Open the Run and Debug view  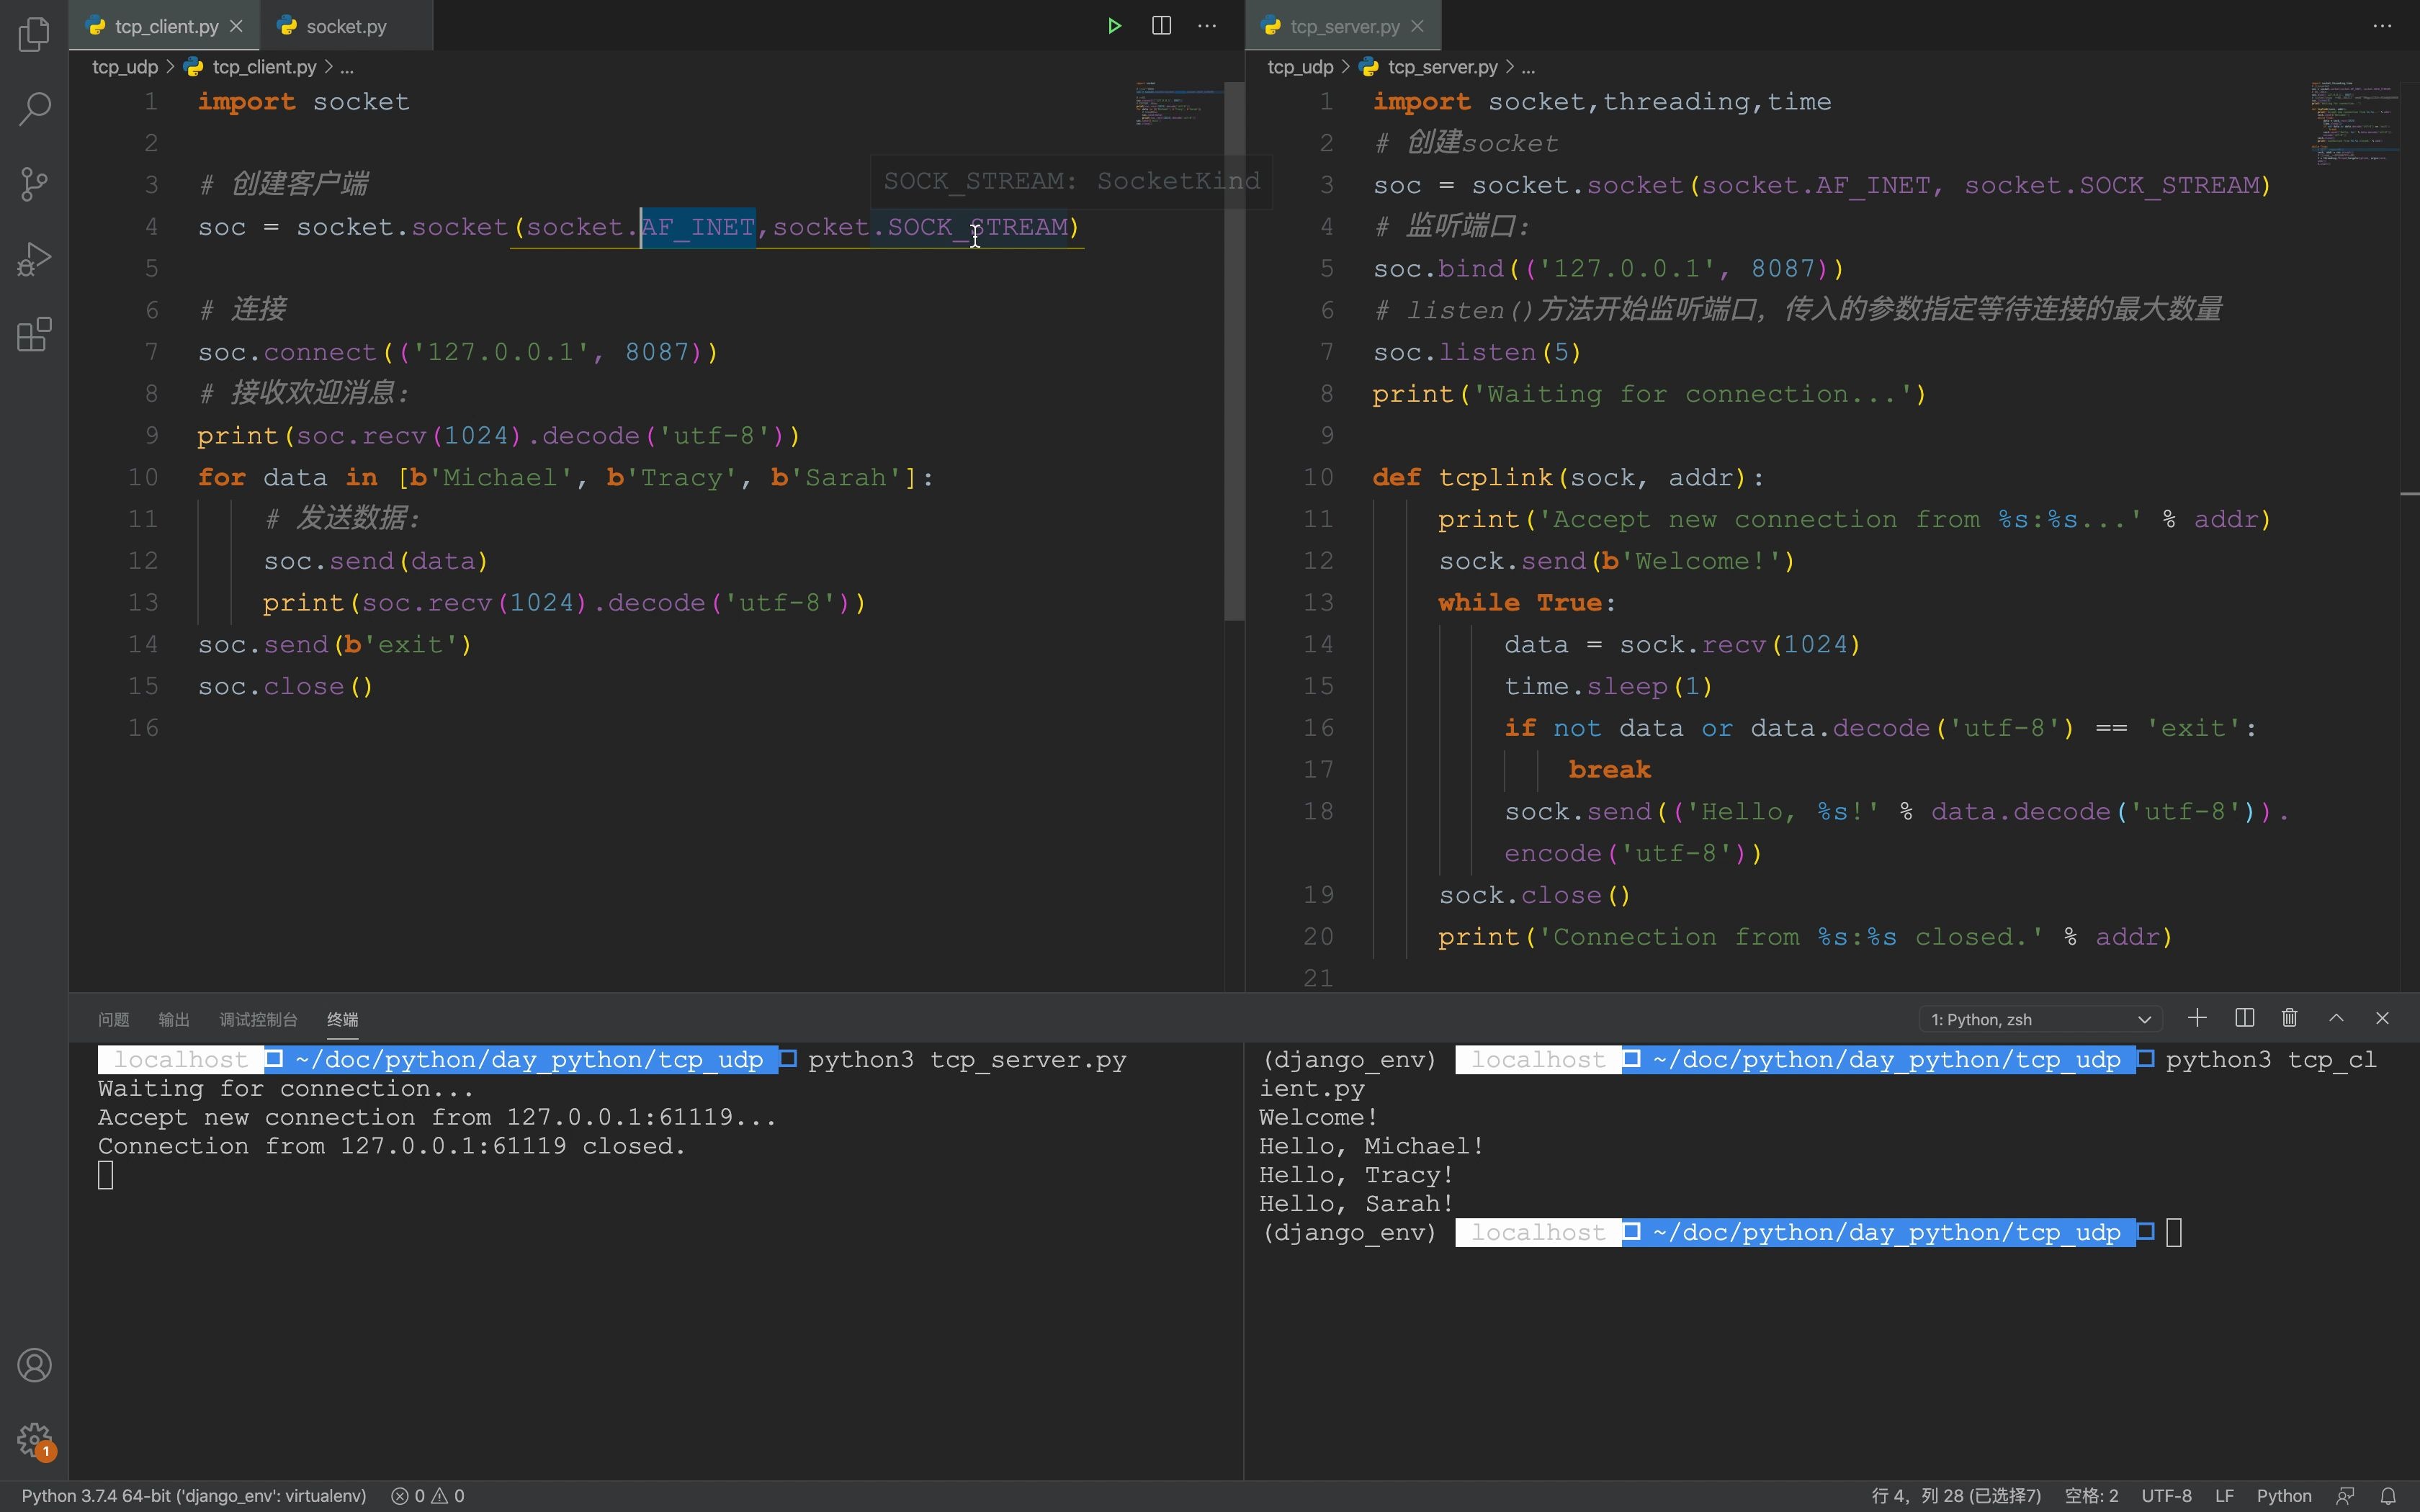[34, 259]
